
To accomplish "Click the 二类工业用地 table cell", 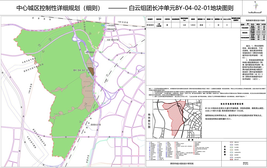I will 159,25.
